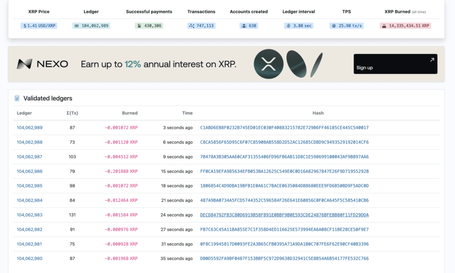
Task: Click the 3.88 sec ledger interval badge
Action: point(299,26)
